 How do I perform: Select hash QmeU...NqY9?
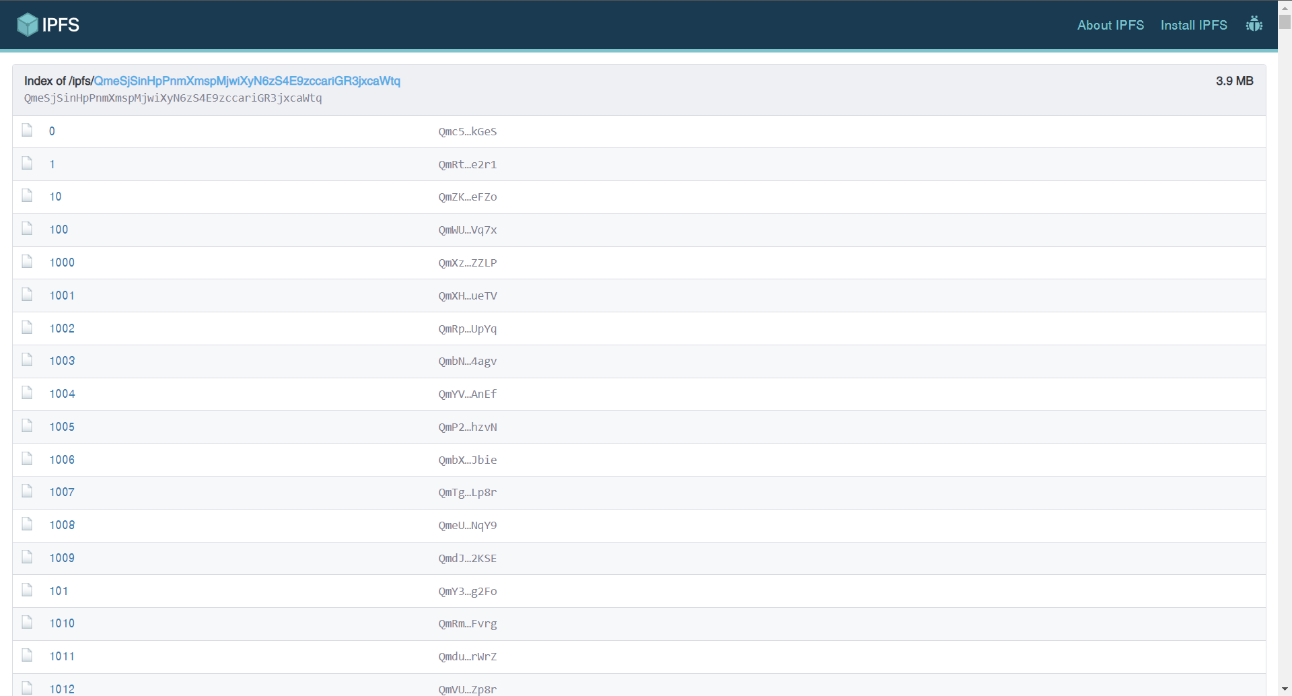pos(468,525)
